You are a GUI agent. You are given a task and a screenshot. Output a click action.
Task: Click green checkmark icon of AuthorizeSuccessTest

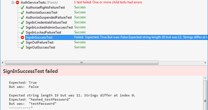coord(22,12)
